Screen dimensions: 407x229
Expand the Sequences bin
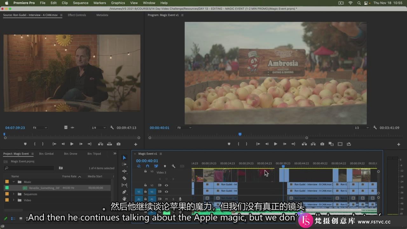tap(14, 194)
